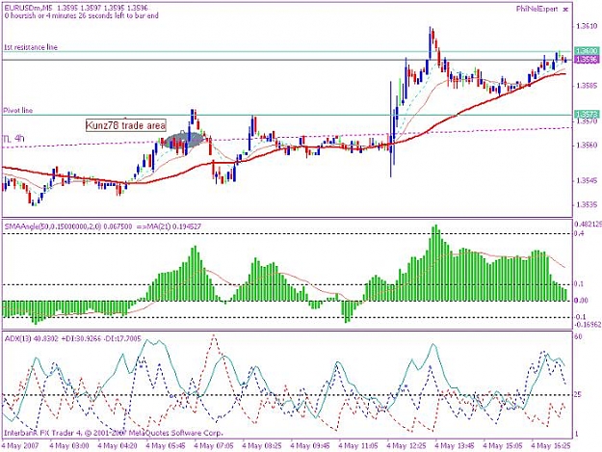The width and height of the screenshot is (602, 452).
Task: Click the green 1.3600 resistance price tag
Action: (587, 51)
